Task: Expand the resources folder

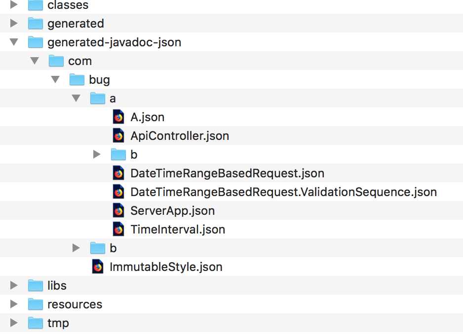Action: tap(14, 304)
